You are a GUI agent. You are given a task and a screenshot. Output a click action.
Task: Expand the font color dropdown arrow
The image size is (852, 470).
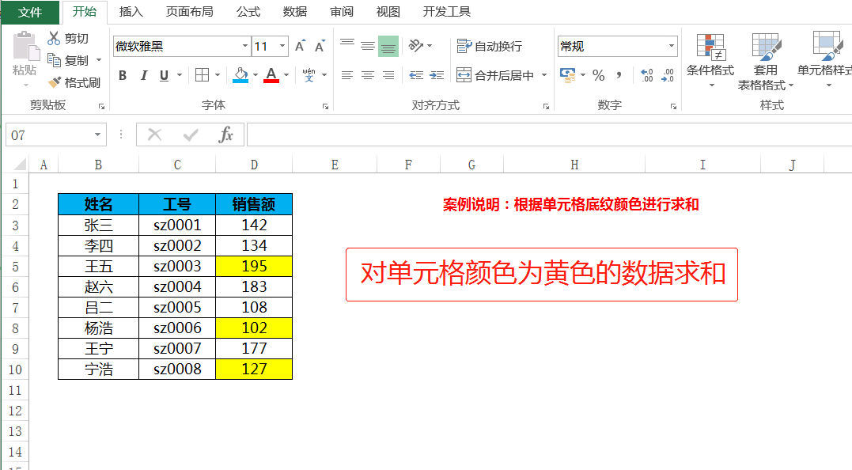click(286, 75)
